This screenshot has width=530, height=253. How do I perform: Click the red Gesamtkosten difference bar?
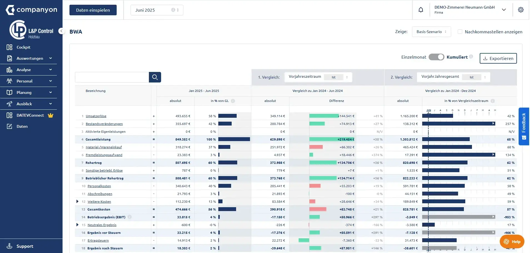pos(318,209)
